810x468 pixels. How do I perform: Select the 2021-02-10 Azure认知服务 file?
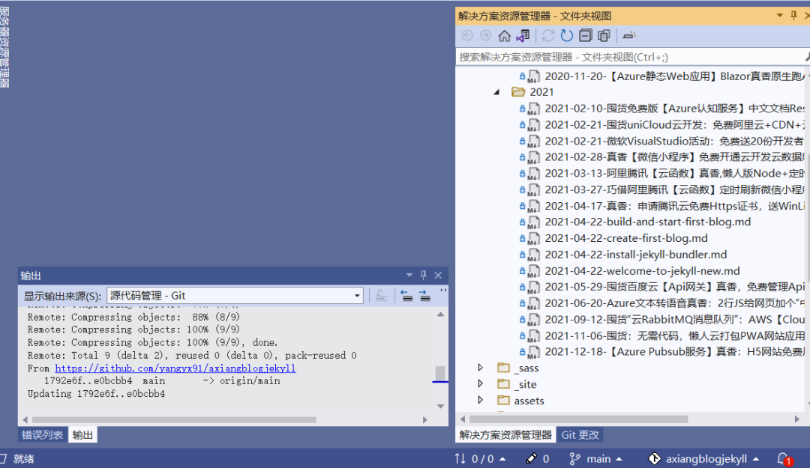click(x=674, y=109)
